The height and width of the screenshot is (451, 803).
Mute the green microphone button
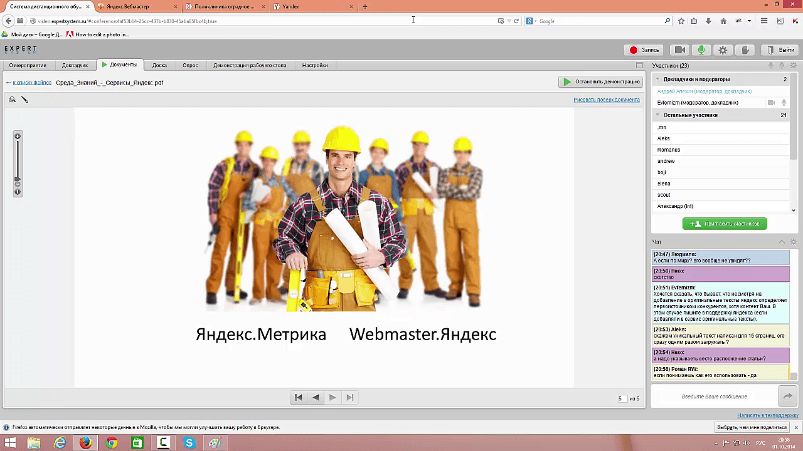pos(701,50)
